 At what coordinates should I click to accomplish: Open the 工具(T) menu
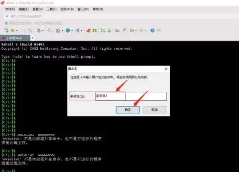(52, 9)
